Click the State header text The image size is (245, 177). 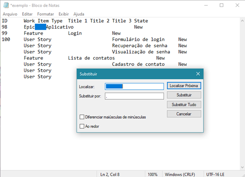(141, 21)
